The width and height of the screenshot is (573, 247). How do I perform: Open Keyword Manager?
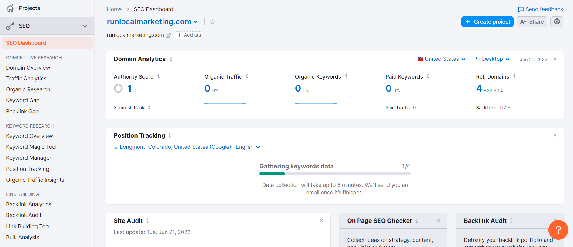pos(29,158)
